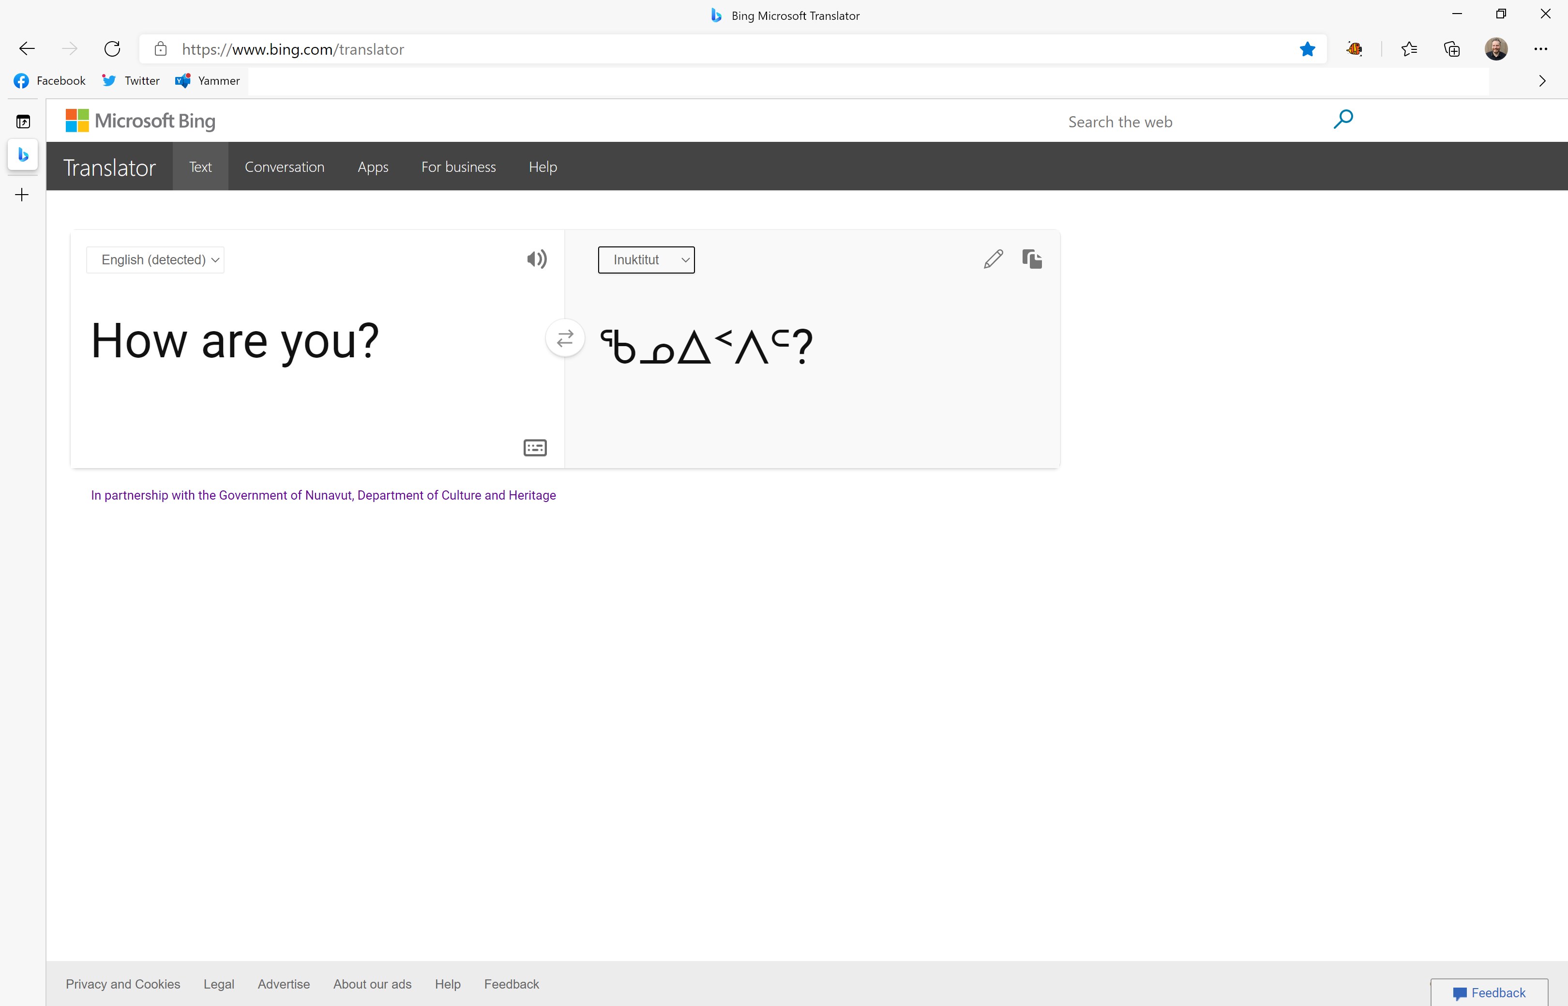Click the blue Feedback button

pos(1489,992)
